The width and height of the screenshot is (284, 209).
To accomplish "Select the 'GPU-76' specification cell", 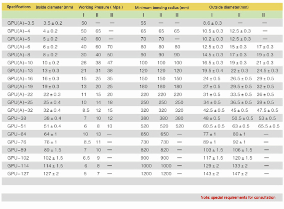I will (x=16, y=142).
